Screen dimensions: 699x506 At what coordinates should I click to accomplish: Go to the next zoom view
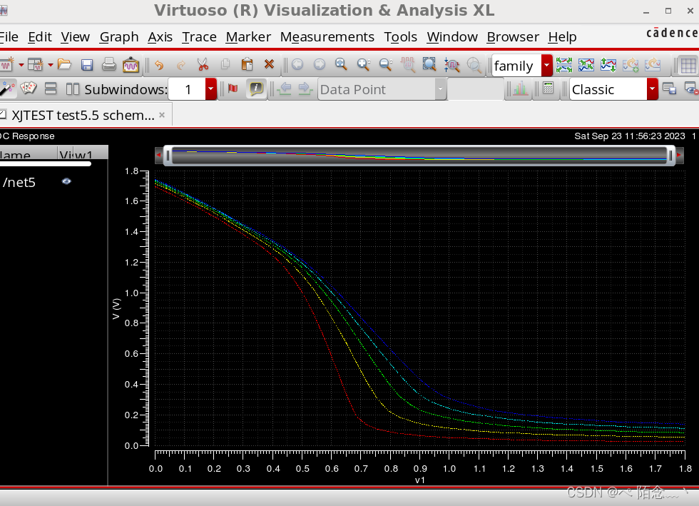pyautogui.click(x=320, y=65)
